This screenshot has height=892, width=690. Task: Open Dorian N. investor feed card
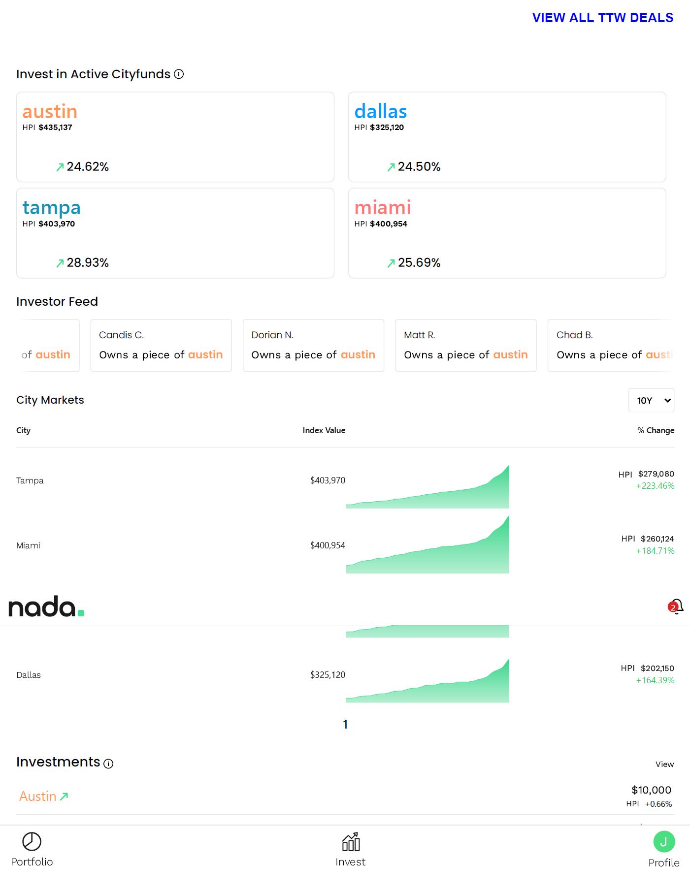(x=313, y=345)
